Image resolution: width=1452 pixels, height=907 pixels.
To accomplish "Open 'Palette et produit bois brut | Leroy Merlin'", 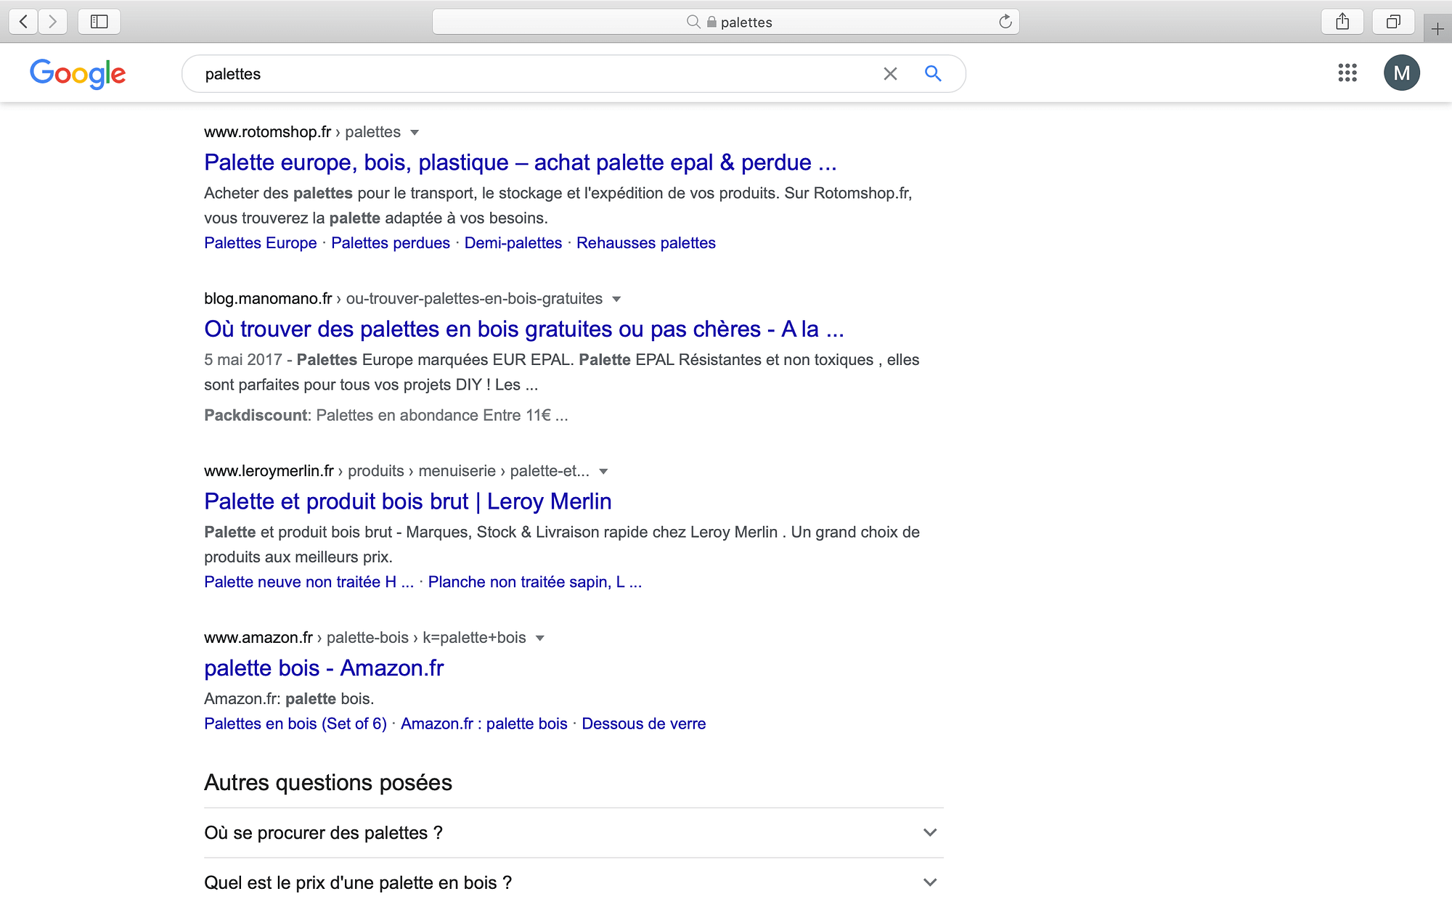I will [x=408, y=501].
